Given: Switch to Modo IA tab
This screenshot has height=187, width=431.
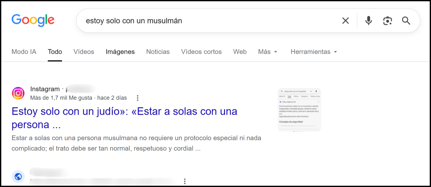Looking at the screenshot, I should pos(24,52).
